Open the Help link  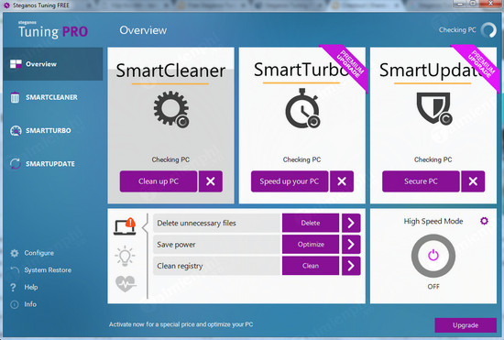coord(31,287)
